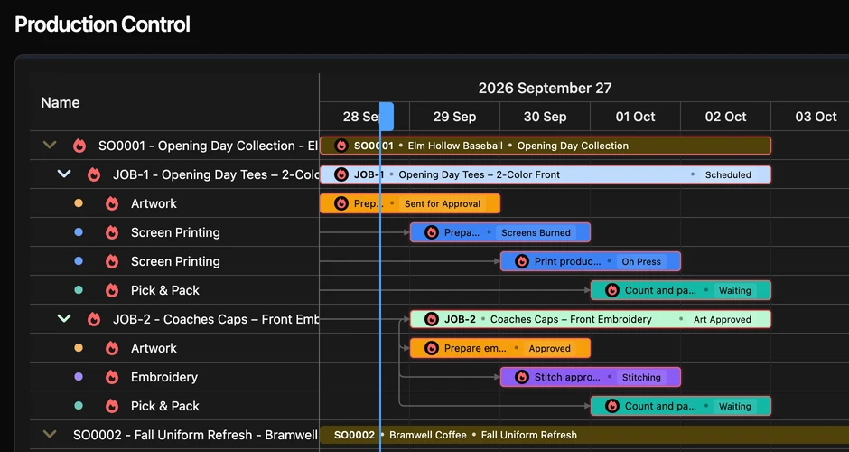Click the purple dot on Embroidery row
The image size is (849, 452).
(79, 377)
